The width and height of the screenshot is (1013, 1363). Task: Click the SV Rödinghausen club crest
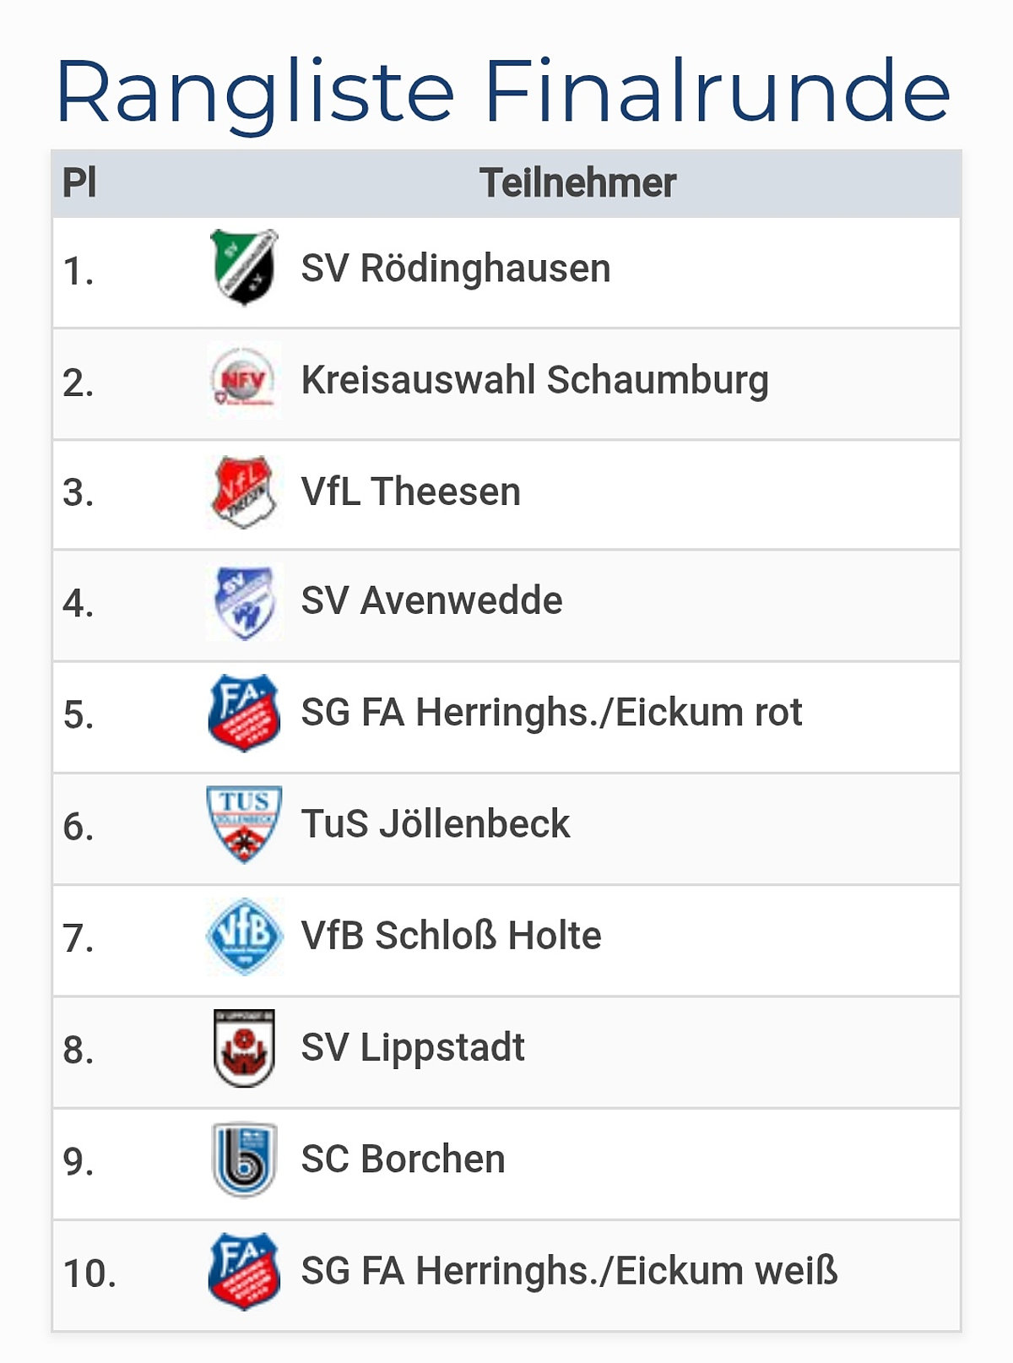(x=244, y=268)
